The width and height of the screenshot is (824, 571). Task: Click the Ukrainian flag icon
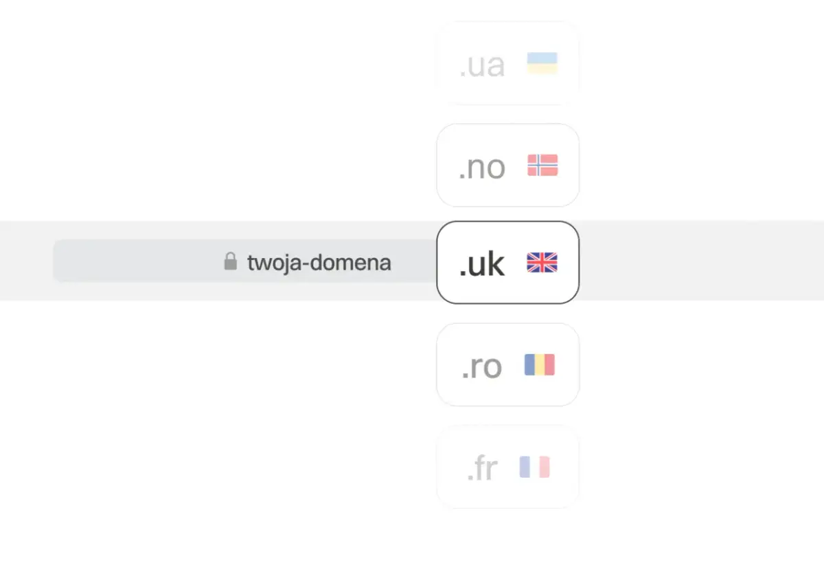542,64
